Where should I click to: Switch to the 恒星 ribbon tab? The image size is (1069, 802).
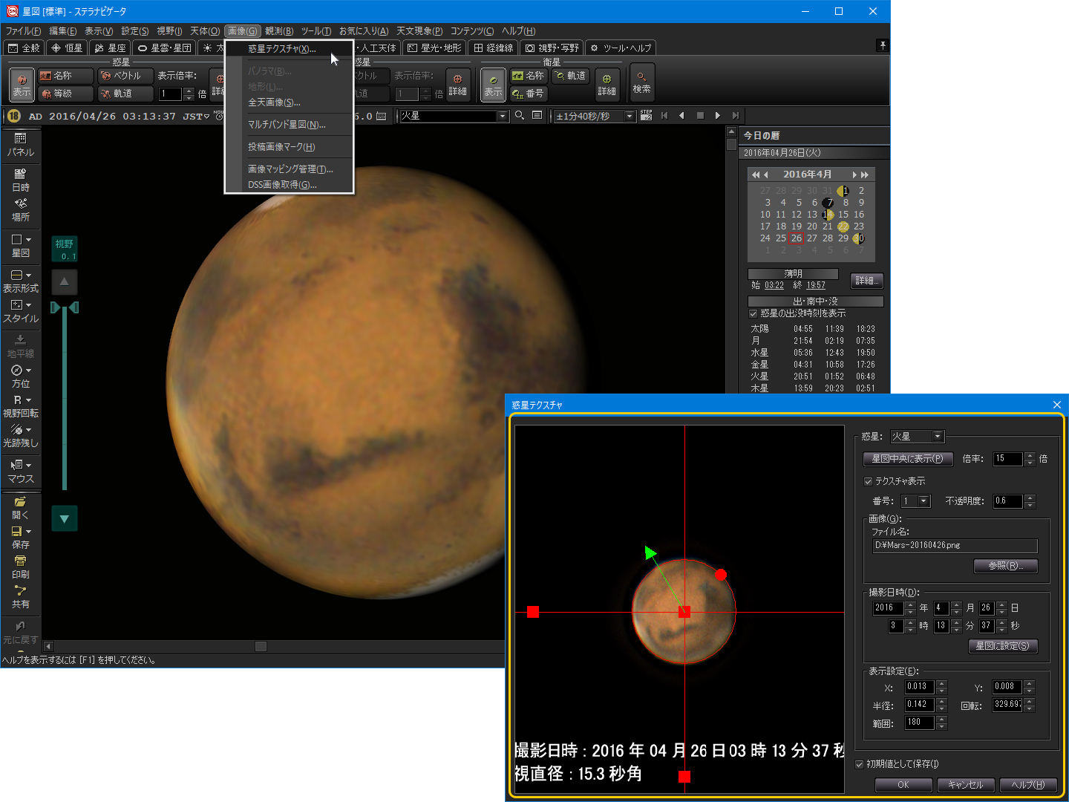(x=68, y=48)
